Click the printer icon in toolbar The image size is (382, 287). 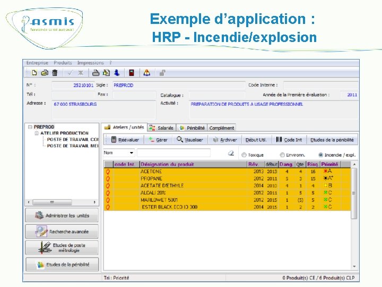(x=96, y=73)
